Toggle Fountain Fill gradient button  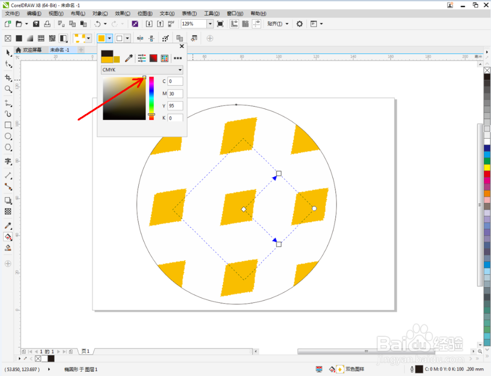pyautogui.click(x=30, y=38)
